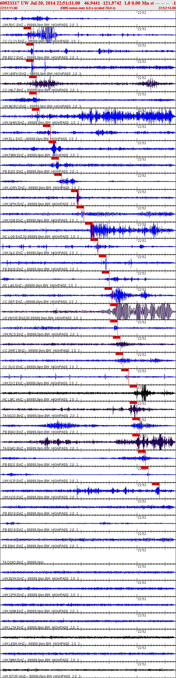Click the red pick marker on UW.VCR trace

point(144,468)
